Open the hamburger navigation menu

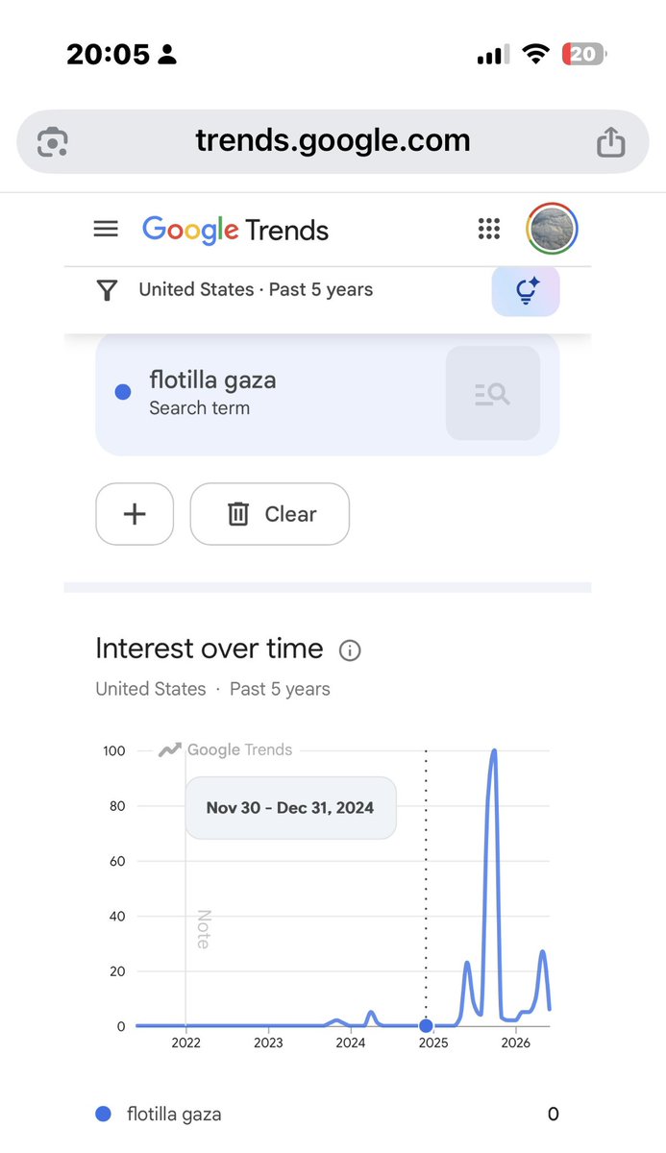(x=106, y=230)
